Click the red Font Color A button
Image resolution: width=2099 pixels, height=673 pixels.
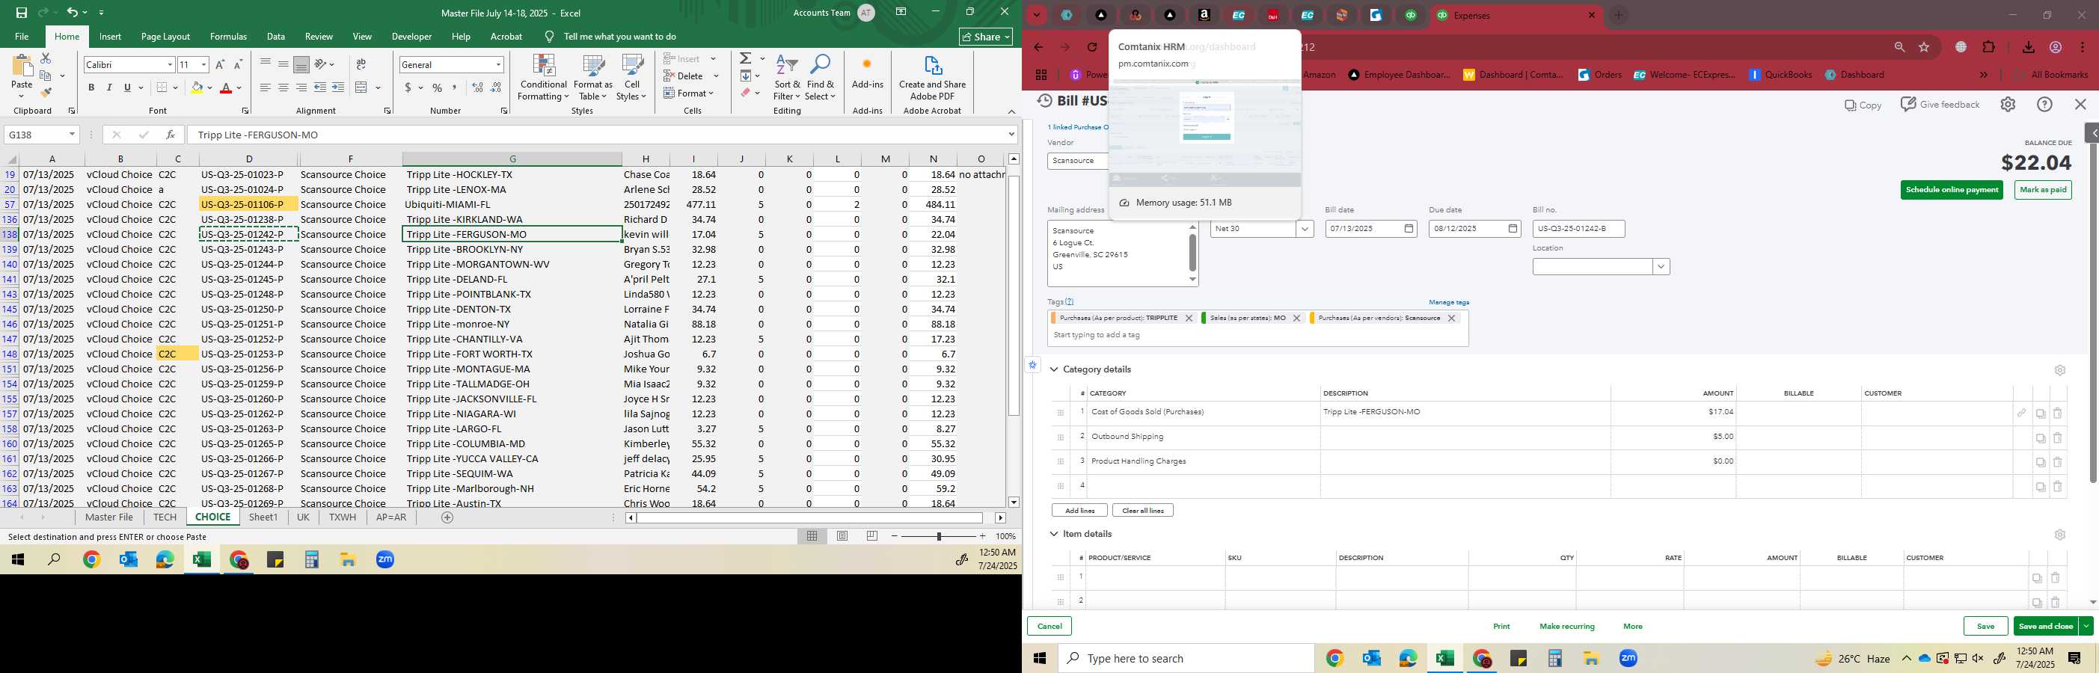(226, 88)
